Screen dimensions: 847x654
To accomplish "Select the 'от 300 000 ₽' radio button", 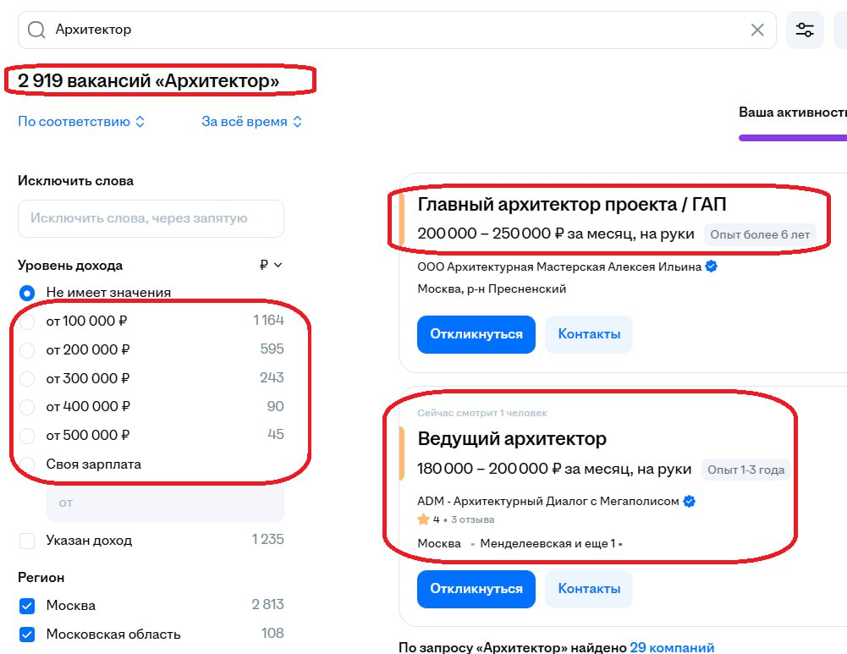I will tap(27, 378).
